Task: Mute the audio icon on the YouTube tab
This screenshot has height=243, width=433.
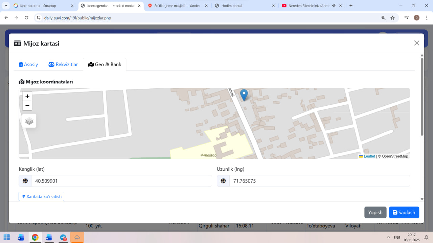Action: click(x=334, y=6)
